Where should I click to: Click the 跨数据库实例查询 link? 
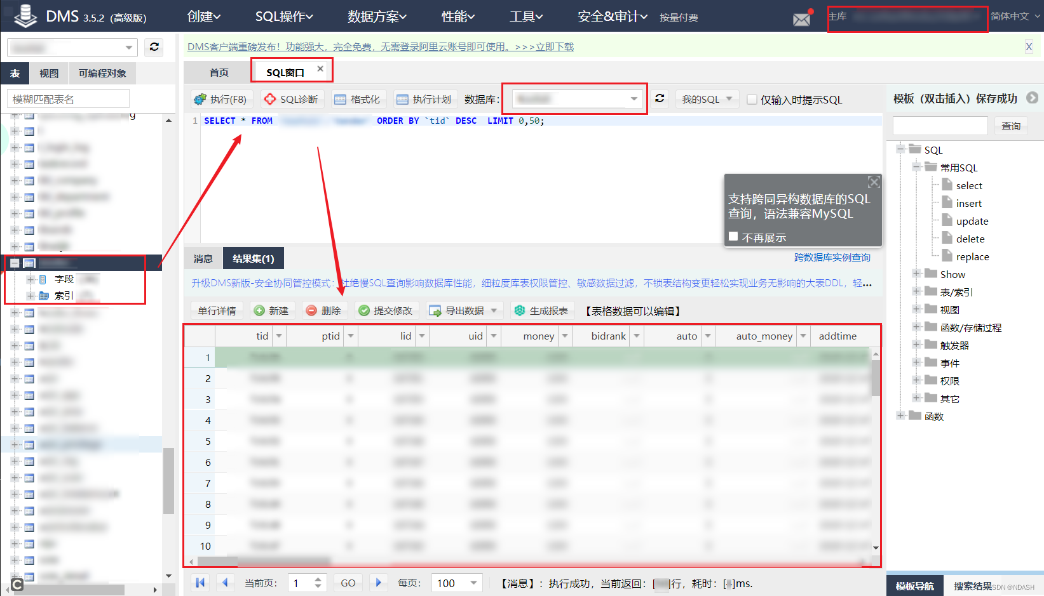[x=832, y=257]
